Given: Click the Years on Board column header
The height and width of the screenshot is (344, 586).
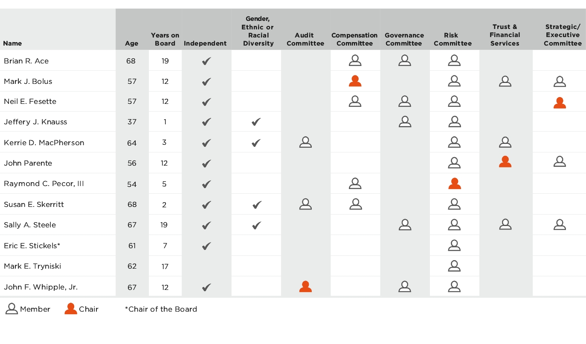Looking at the screenshot, I should 165,39.
